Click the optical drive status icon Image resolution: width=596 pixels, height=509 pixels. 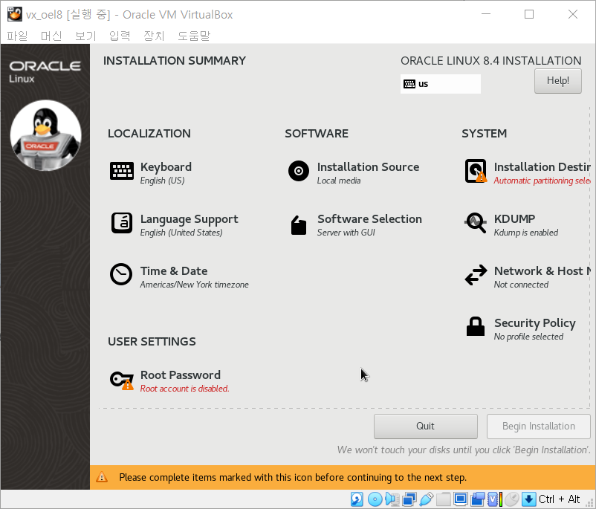coord(375,499)
